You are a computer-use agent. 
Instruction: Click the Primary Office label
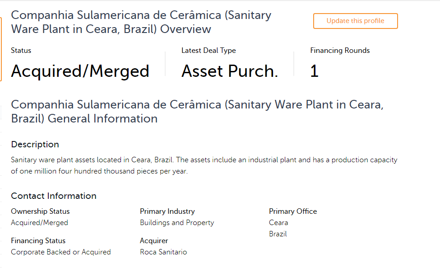coord(293,212)
